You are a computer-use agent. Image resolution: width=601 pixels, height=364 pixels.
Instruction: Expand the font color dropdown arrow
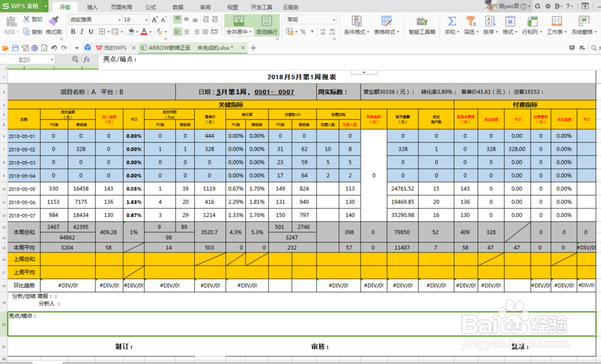click(150, 32)
